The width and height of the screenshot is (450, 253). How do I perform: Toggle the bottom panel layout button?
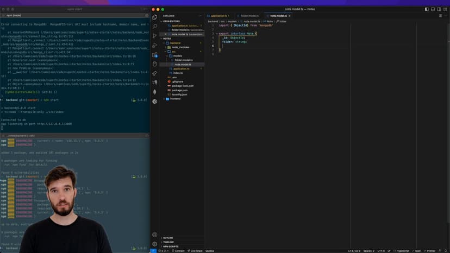click(x=433, y=9)
